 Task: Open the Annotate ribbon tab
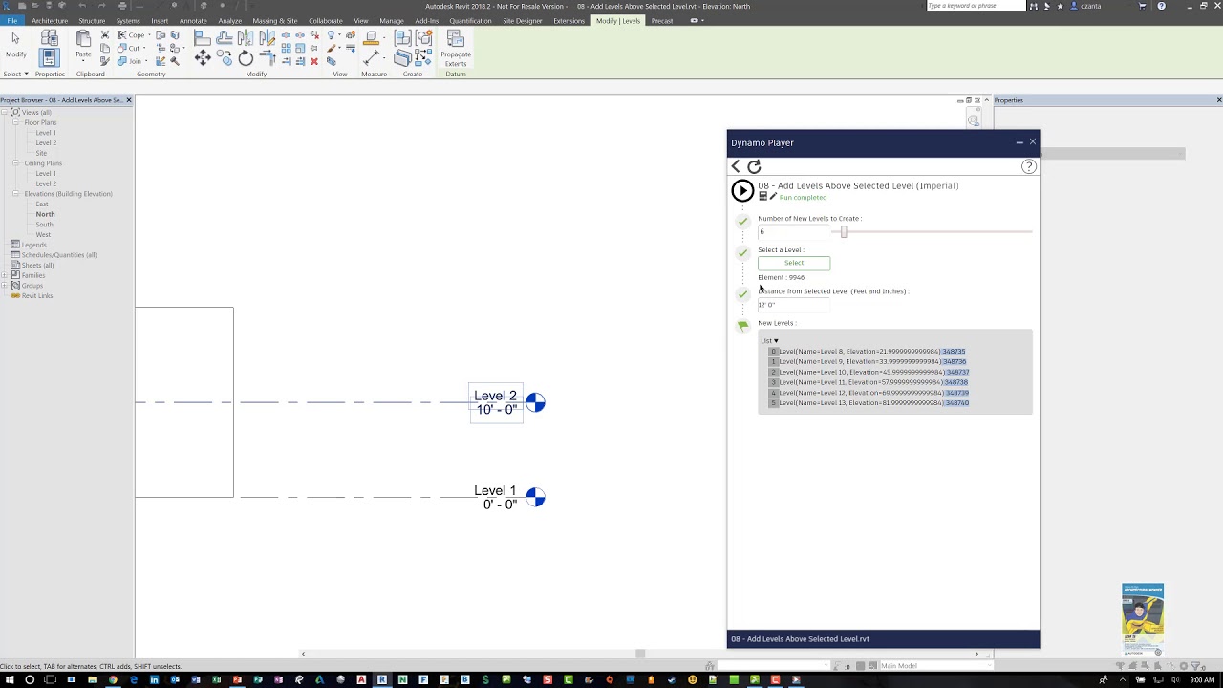point(193,20)
